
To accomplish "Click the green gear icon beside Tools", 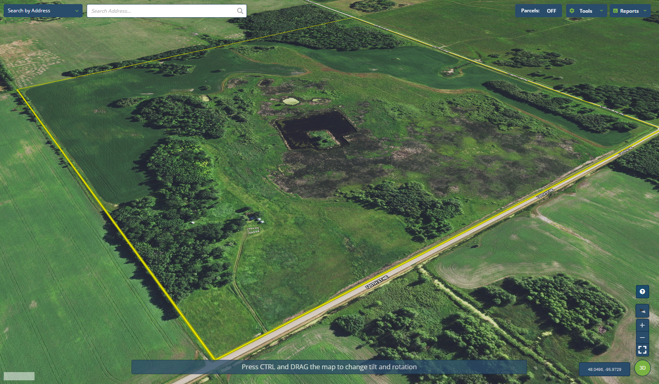I will tap(572, 11).
